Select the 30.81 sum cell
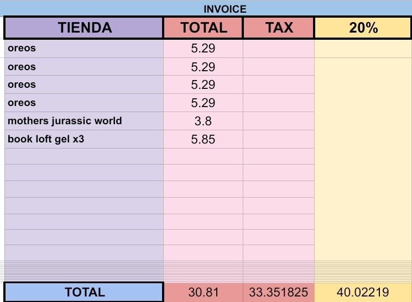Screen dimensions: 412x302 point(203,292)
